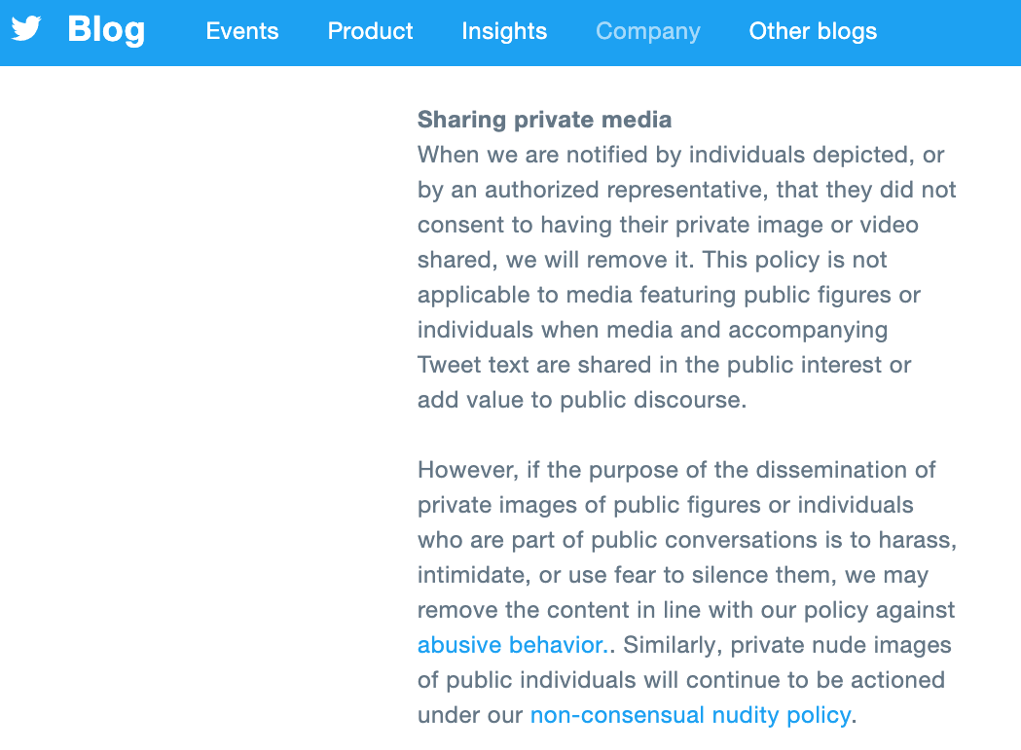Select the Insights nav item
This screenshot has width=1021, height=750.
point(504,31)
